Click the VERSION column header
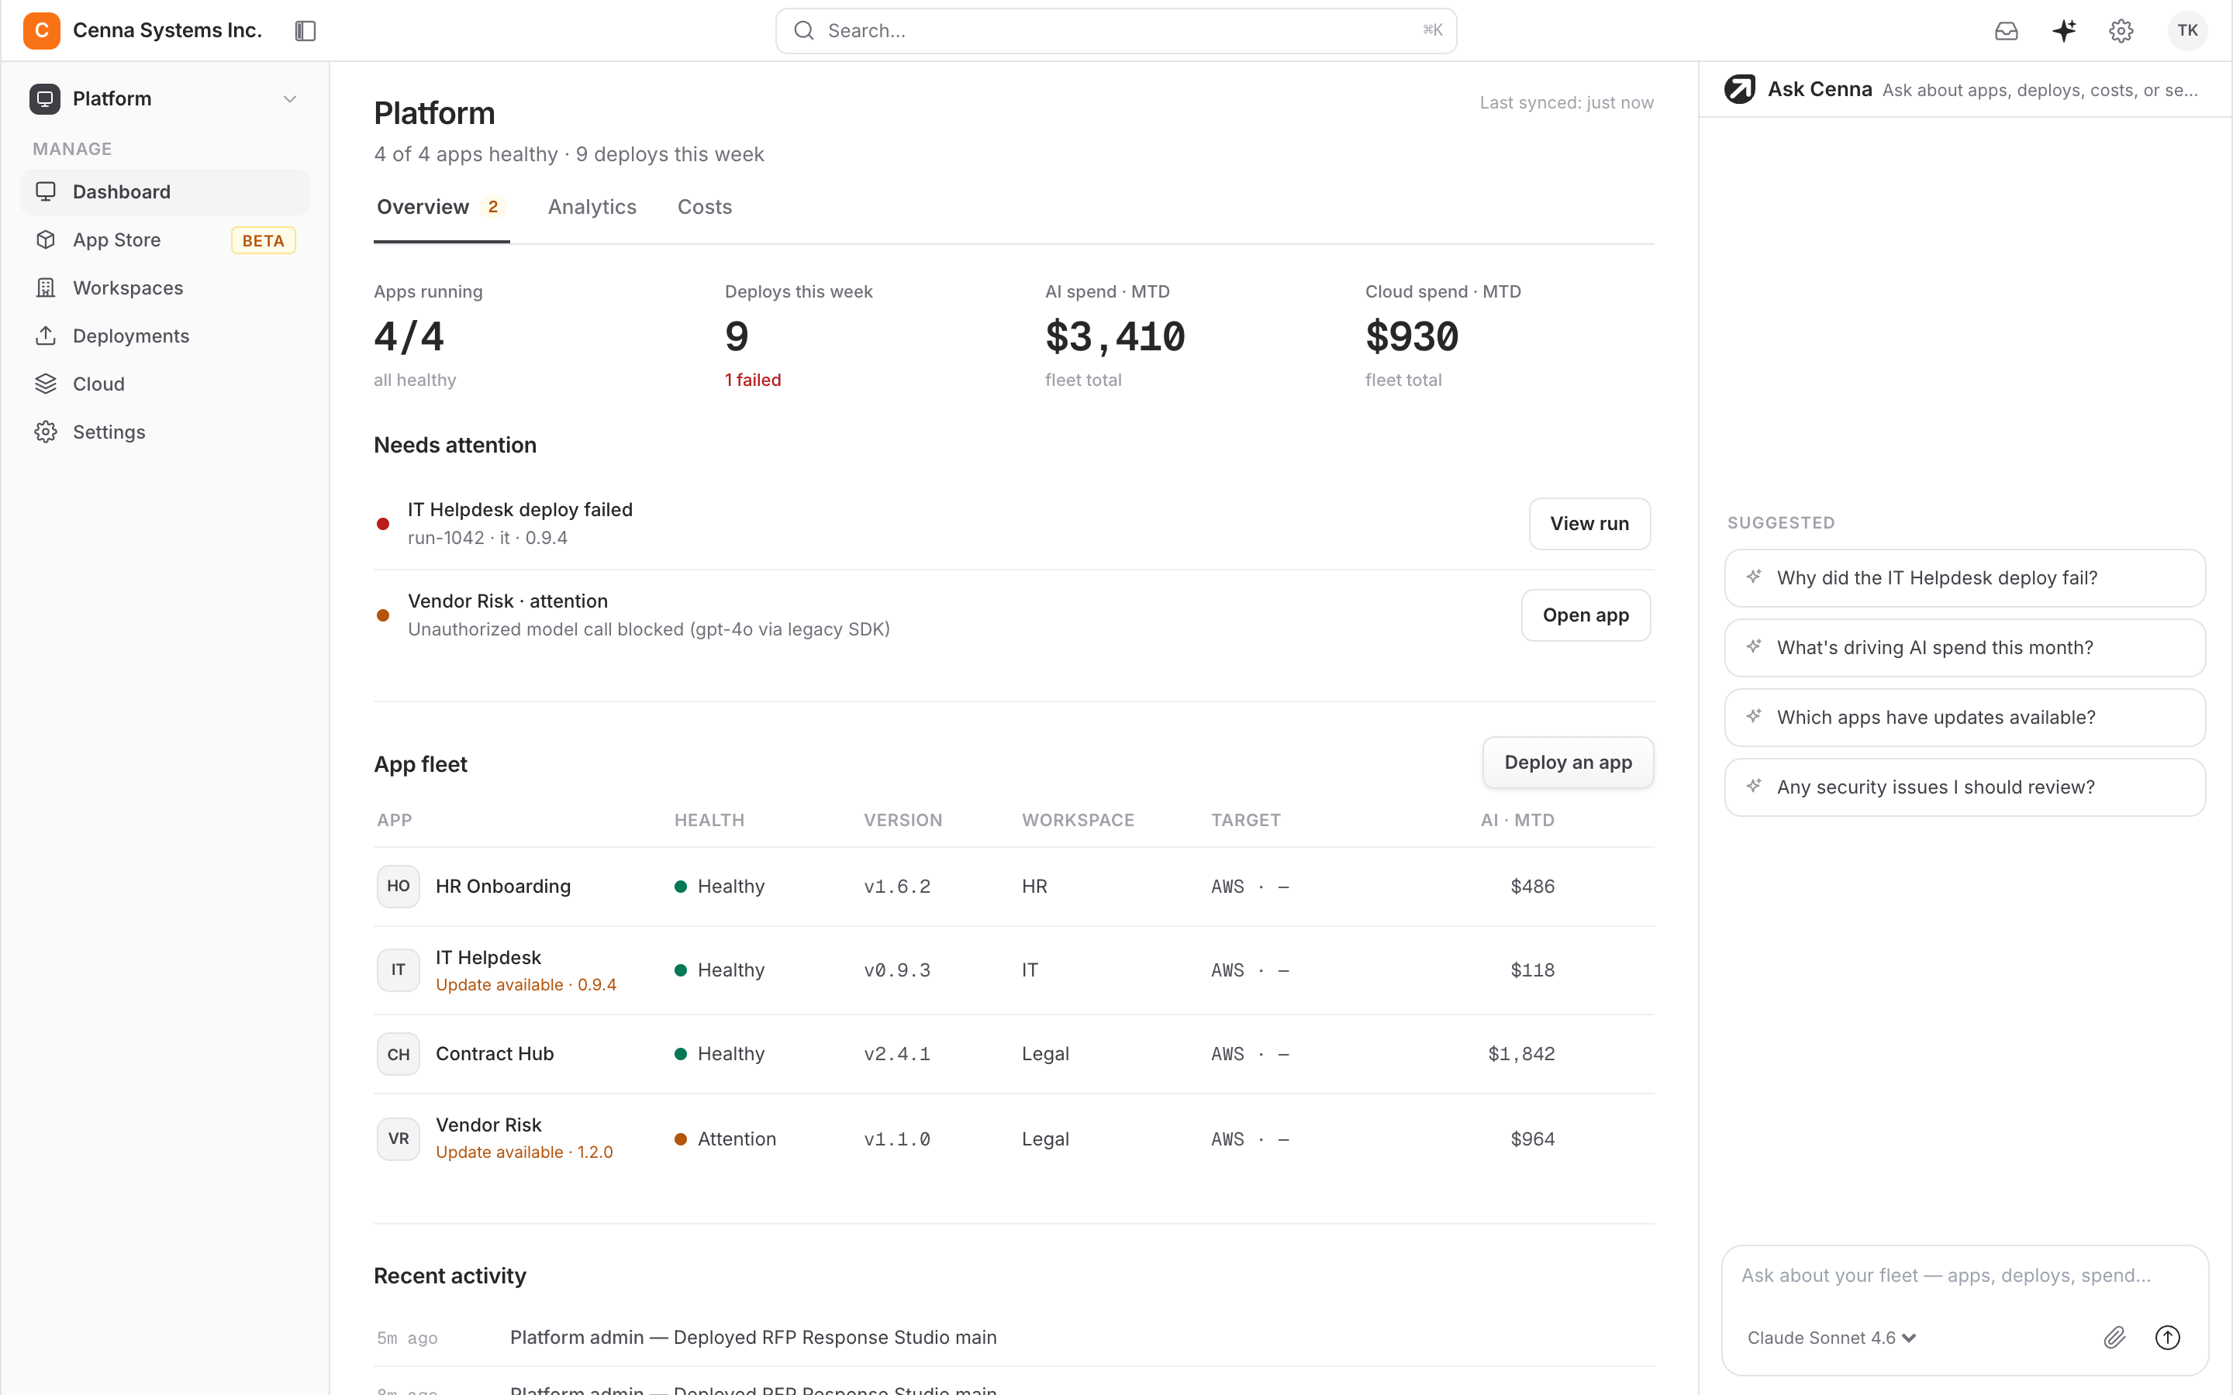 tap(903, 820)
